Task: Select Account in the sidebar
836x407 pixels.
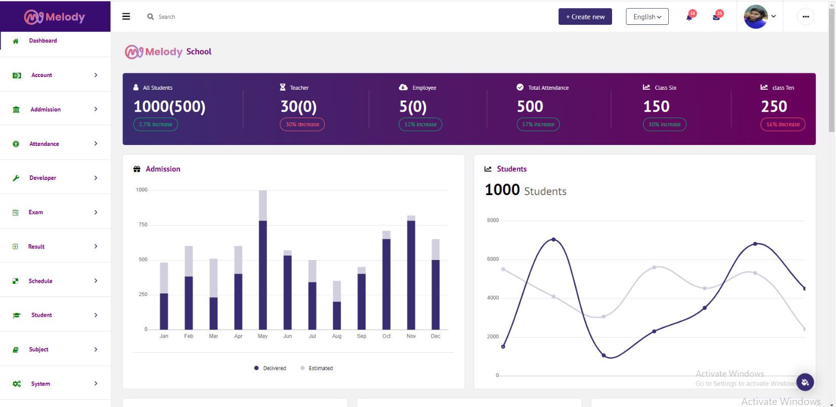Action: (55, 75)
